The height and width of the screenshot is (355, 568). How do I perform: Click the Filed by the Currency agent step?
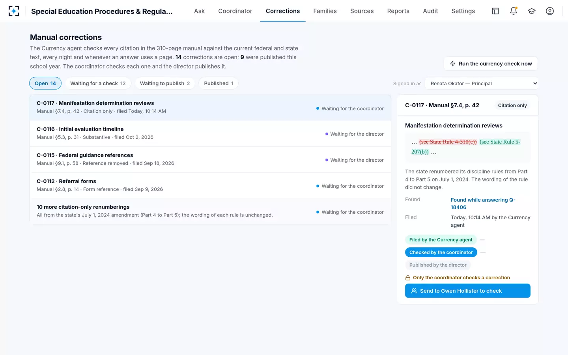coord(441,240)
